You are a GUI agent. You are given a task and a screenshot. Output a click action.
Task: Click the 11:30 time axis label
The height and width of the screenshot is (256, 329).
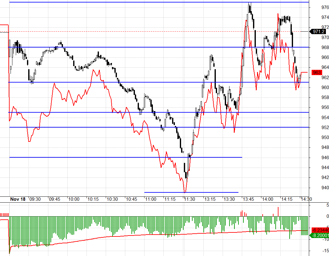(x=189, y=199)
